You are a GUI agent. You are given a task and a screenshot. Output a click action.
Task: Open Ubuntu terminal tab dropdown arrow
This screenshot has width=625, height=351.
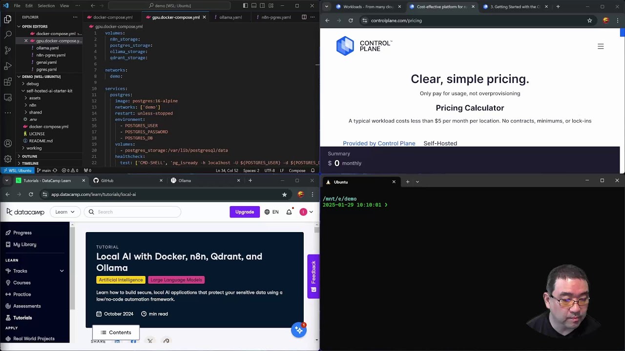click(417, 182)
